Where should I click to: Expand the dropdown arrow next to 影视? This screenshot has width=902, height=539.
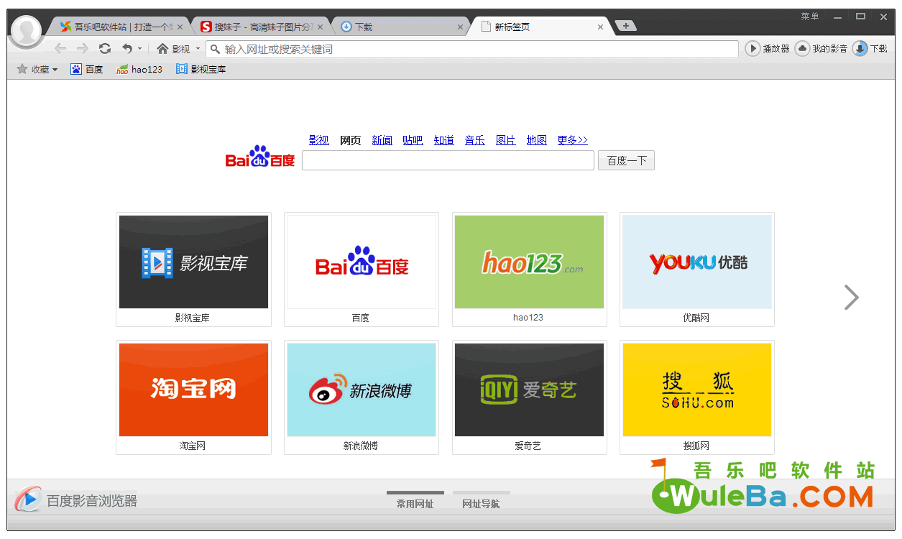click(x=198, y=49)
